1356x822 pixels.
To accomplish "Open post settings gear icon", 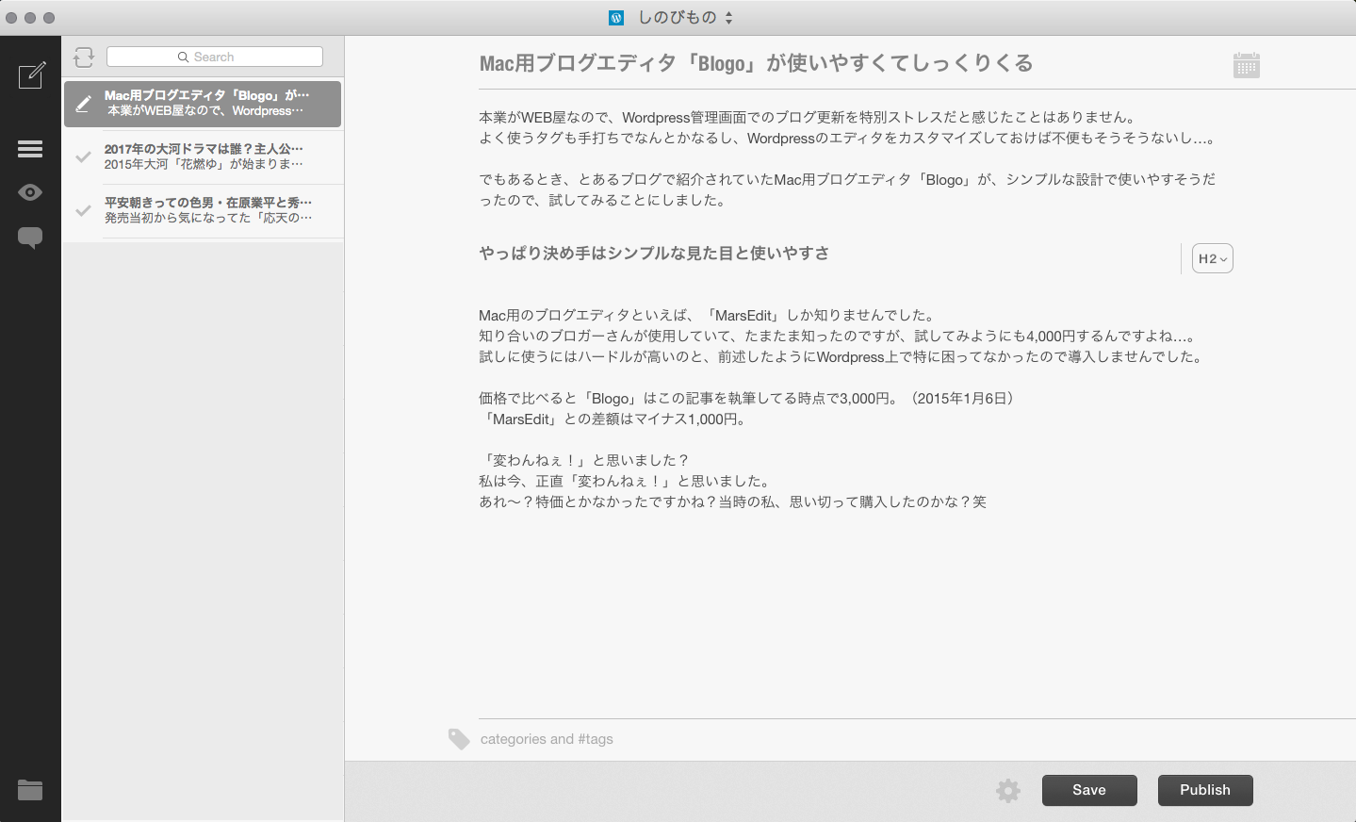I will pos(1008,790).
